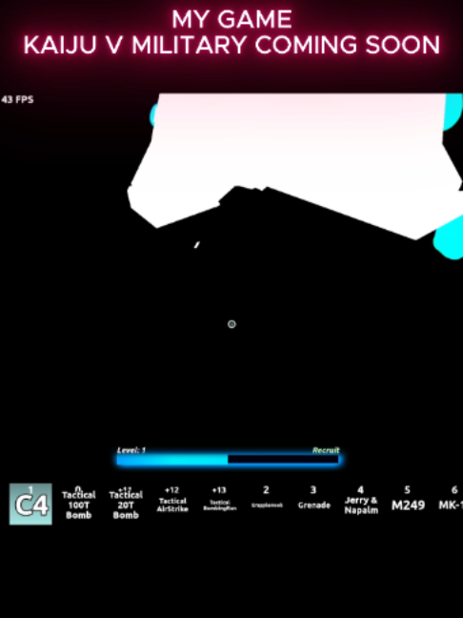Click the MY GAME title text
Viewport: 463px width, 618px height.
pyautogui.click(x=231, y=19)
